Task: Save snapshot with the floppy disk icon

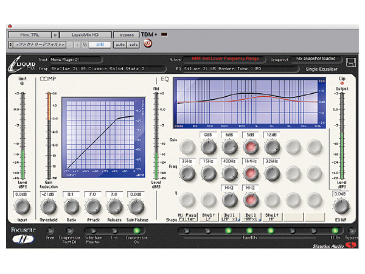Action: [x=350, y=63]
